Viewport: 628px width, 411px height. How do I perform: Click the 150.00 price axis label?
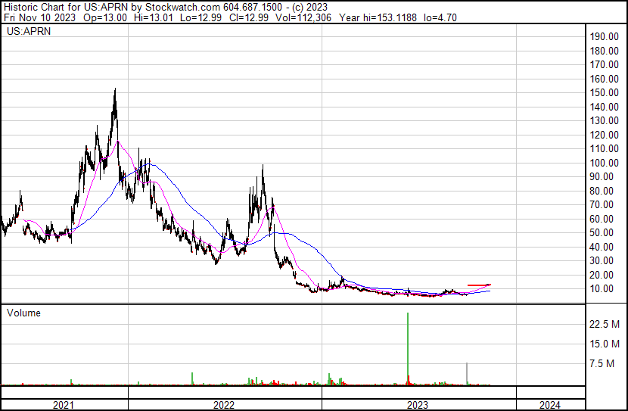pos(605,92)
